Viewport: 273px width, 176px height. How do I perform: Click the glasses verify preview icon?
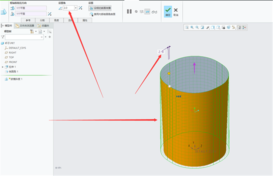pos(154,12)
